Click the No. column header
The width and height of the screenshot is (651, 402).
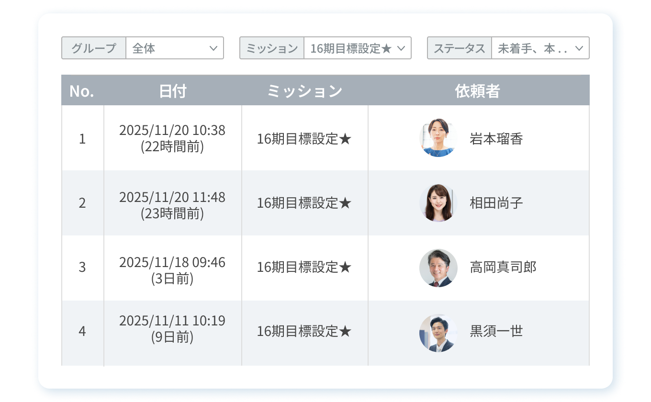coord(82,91)
